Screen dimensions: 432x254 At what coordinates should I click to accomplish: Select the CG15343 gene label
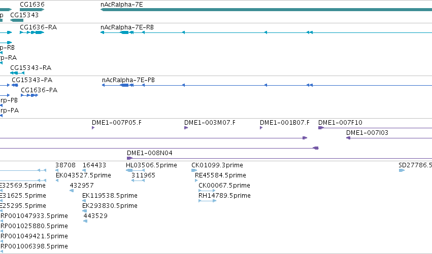pyautogui.click(x=24, y=15)
